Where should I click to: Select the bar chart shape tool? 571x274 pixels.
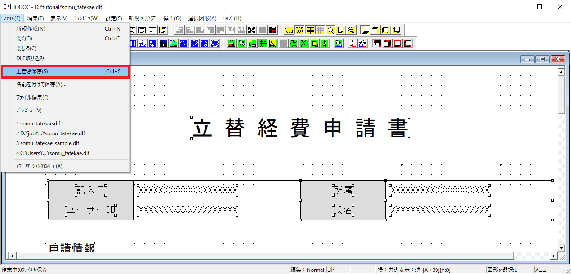tap(163, 44)
